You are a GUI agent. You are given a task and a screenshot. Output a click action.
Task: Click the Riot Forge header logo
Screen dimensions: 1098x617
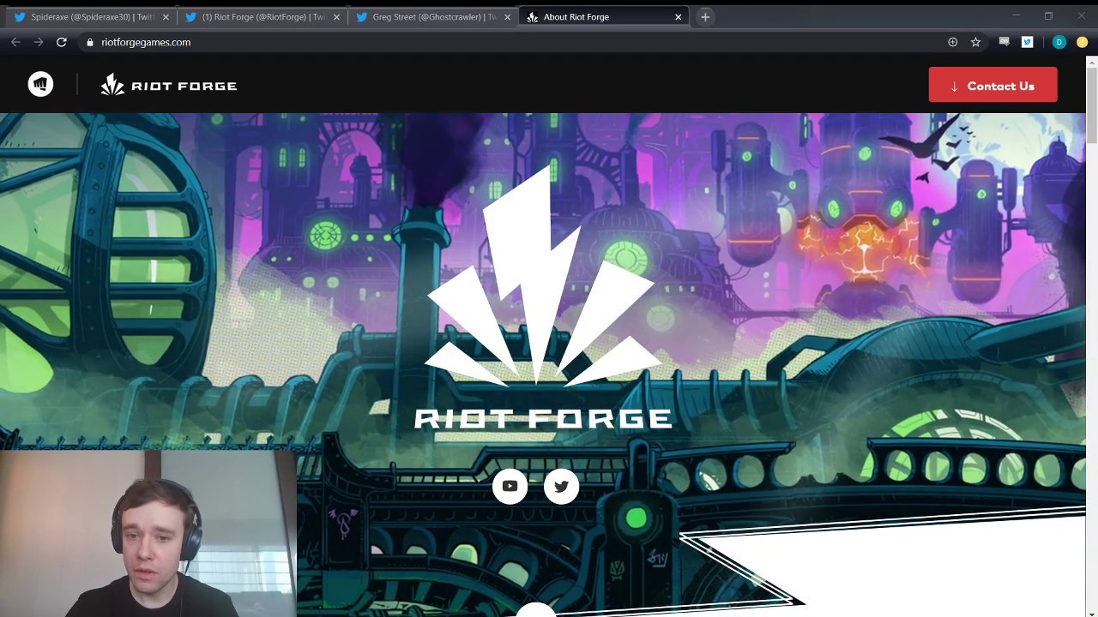click(x=169, y=85)
